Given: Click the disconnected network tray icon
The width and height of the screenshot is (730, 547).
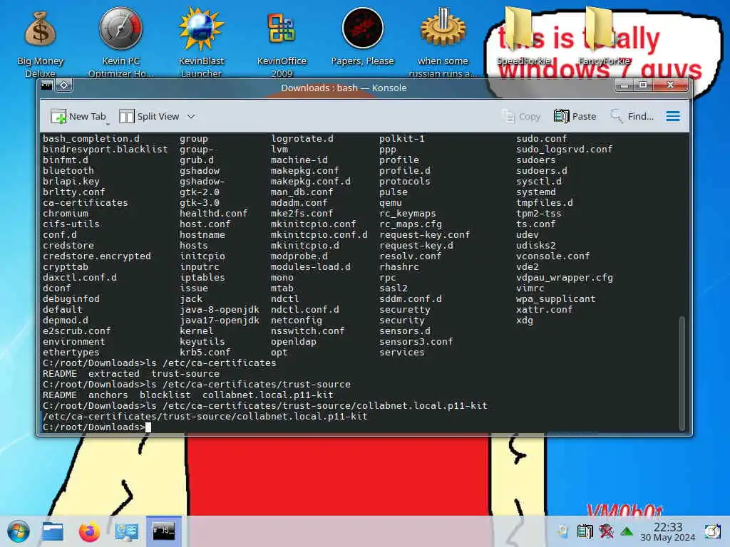Looking at the screenshot, I should [x=606, y=531].
